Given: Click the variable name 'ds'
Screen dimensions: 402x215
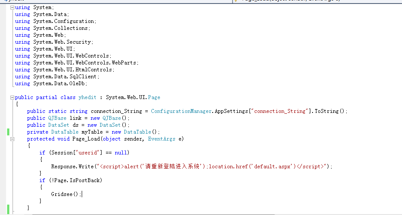Looking at the screenshot, I should (75, 125).
